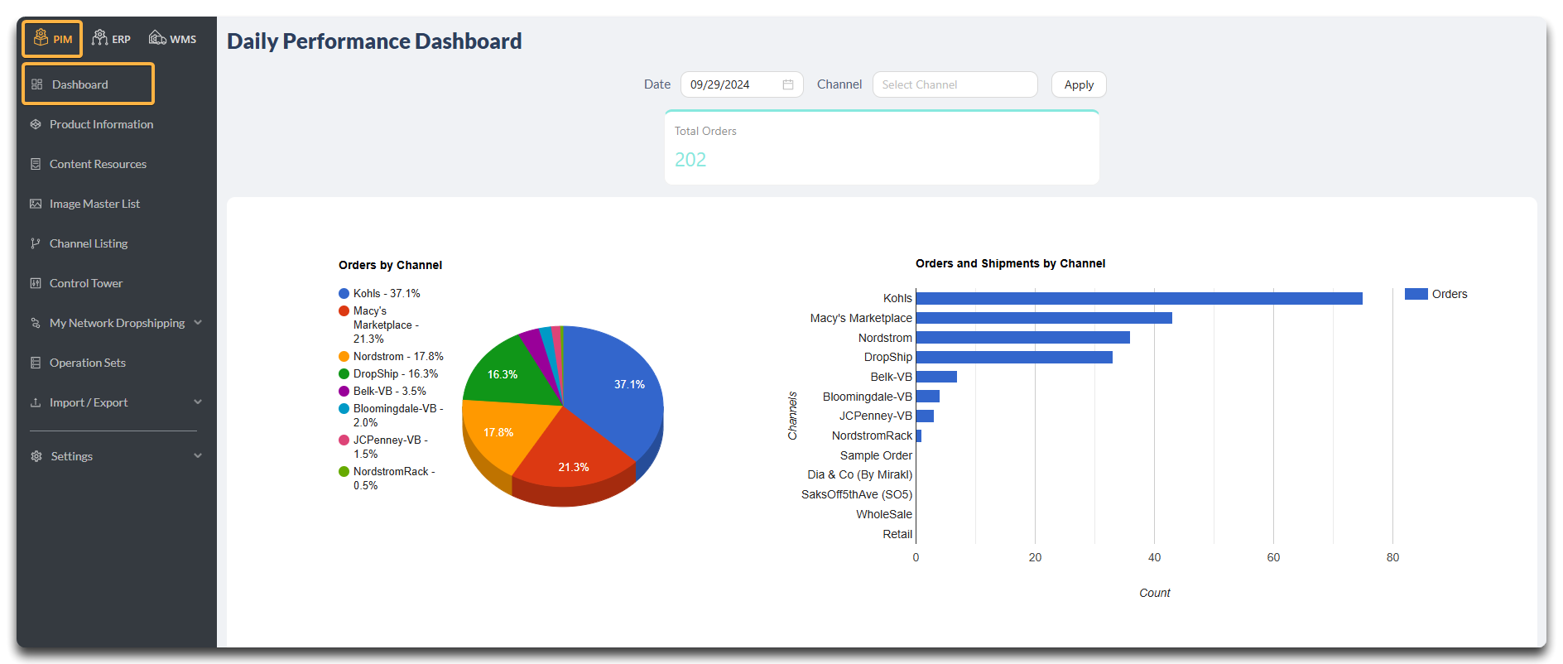Click the NordstromRack axis label
The image size is (1563, 664).
pos(872,435)
